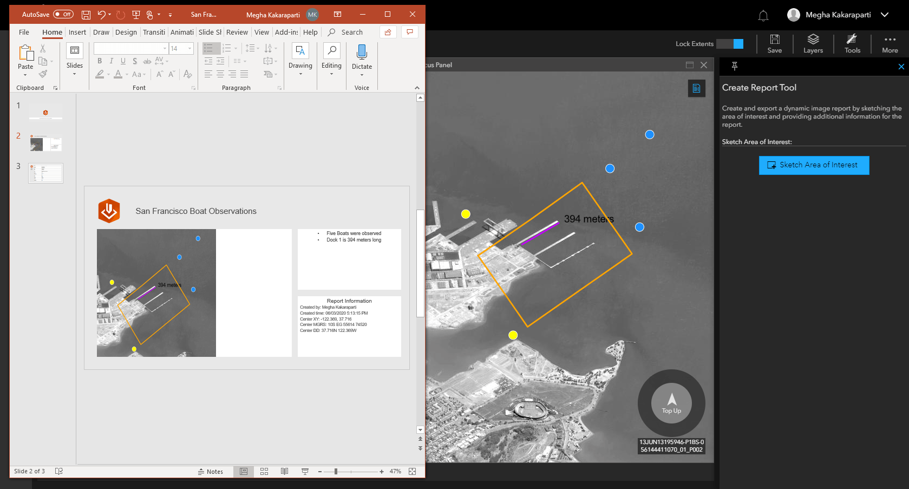Click the Format Painter icon
This screenshot has width=909, height=489.
tap(42, 74)
